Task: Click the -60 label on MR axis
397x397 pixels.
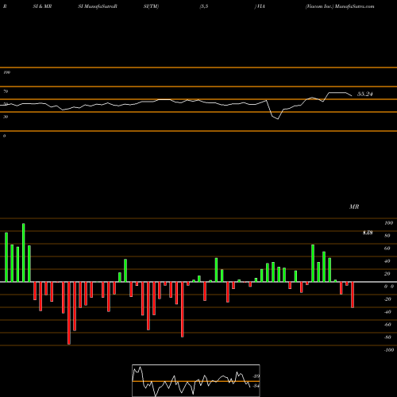Action: coord(387,325)
